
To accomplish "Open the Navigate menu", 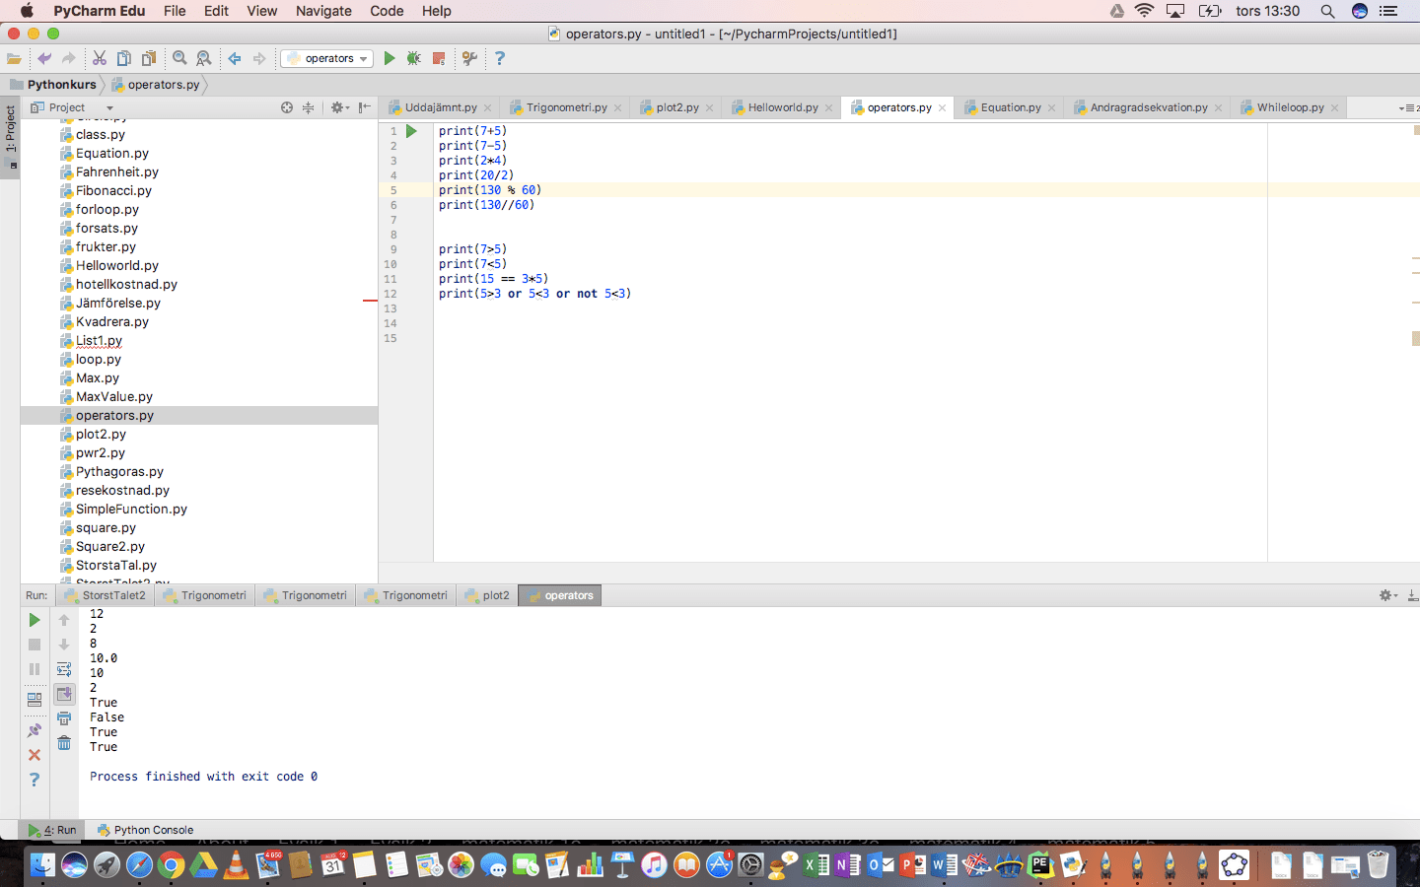I will click(x=323, y=11).
